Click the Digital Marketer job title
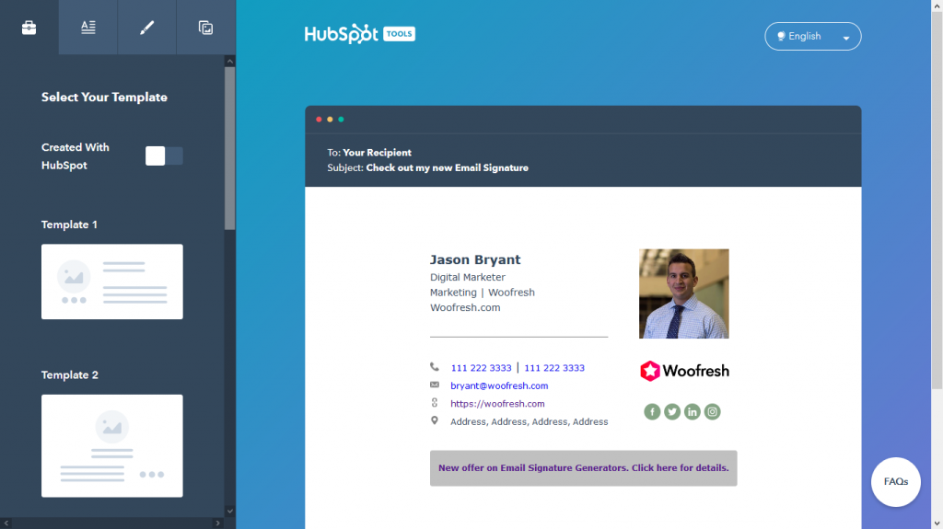 point(467,277)
